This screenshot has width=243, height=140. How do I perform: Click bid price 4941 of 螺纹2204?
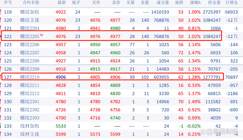tap(95, 28)
